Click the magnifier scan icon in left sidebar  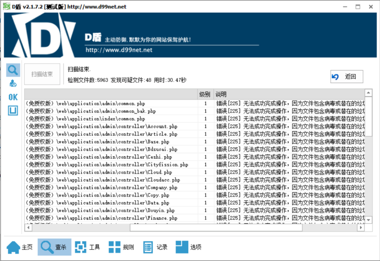tap(13, 70)
